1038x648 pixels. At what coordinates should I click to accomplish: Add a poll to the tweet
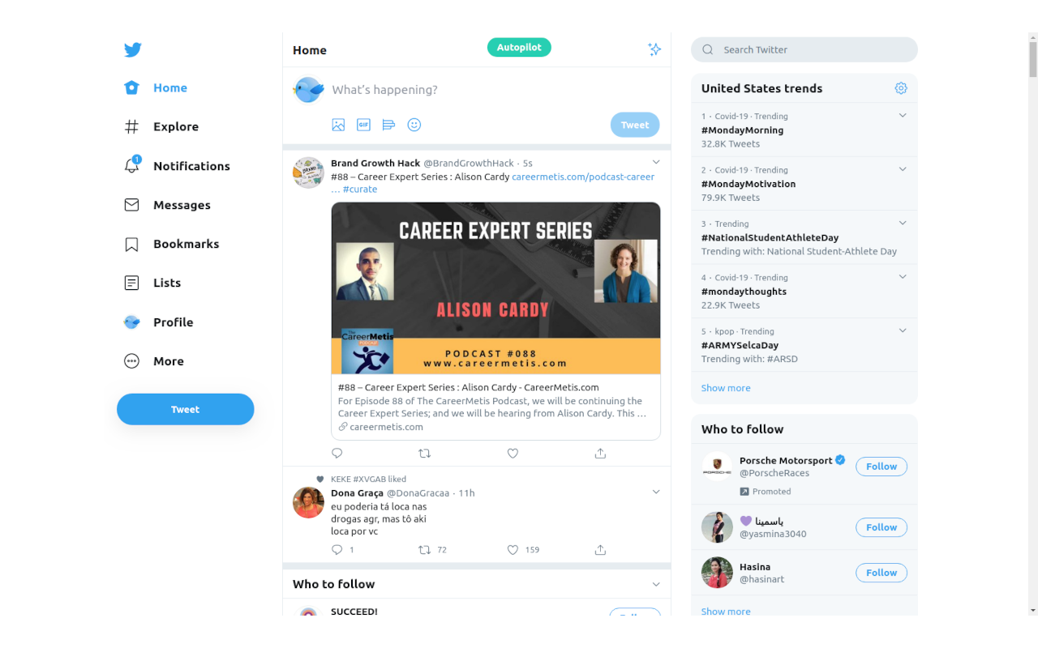click(x=388, y=125)
